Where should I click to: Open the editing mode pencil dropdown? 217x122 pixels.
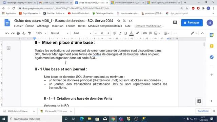coord(194,33)
